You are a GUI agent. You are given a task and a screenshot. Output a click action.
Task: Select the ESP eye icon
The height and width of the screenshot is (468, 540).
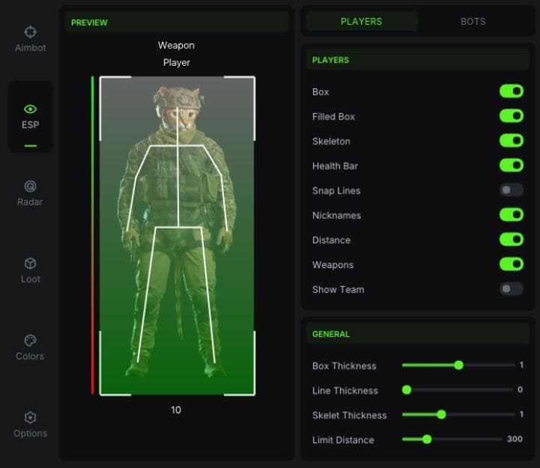point(31,109)
